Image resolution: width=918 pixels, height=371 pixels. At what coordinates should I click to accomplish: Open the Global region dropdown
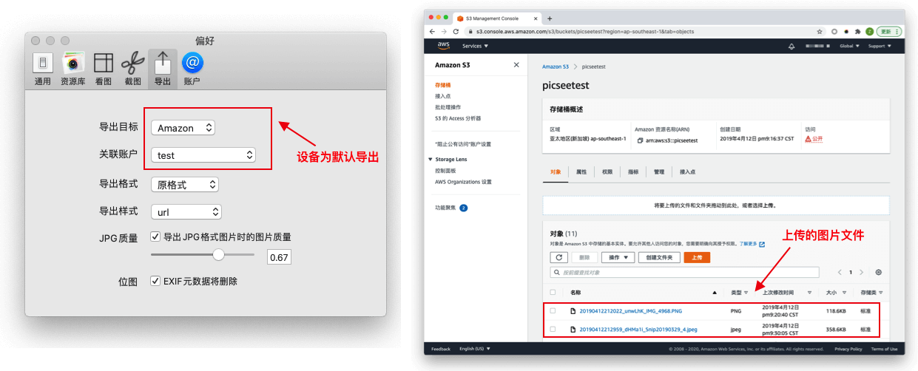pyautogui.click(x=848, y=46)
